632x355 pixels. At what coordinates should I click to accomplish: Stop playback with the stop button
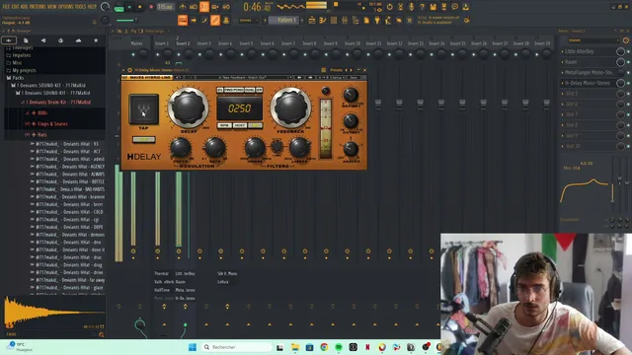pos(140,7)
